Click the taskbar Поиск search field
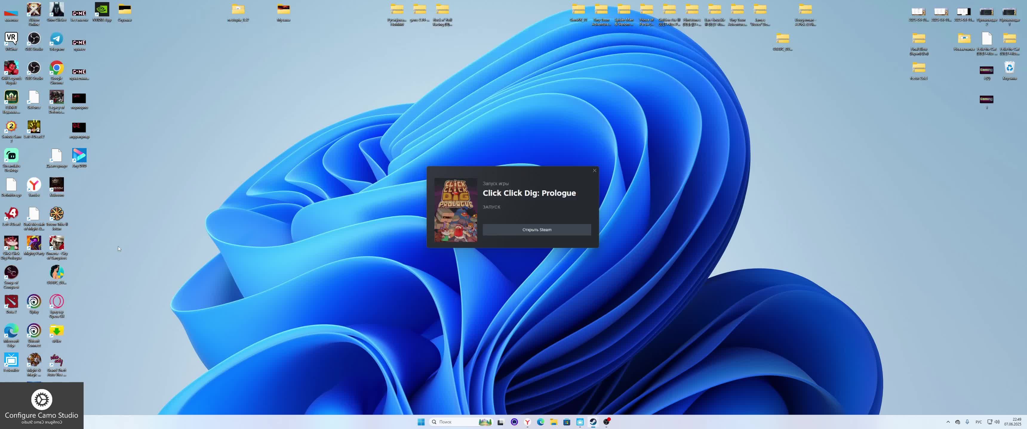The width and height of the screenshot is (1027, 429). (460, 422)
